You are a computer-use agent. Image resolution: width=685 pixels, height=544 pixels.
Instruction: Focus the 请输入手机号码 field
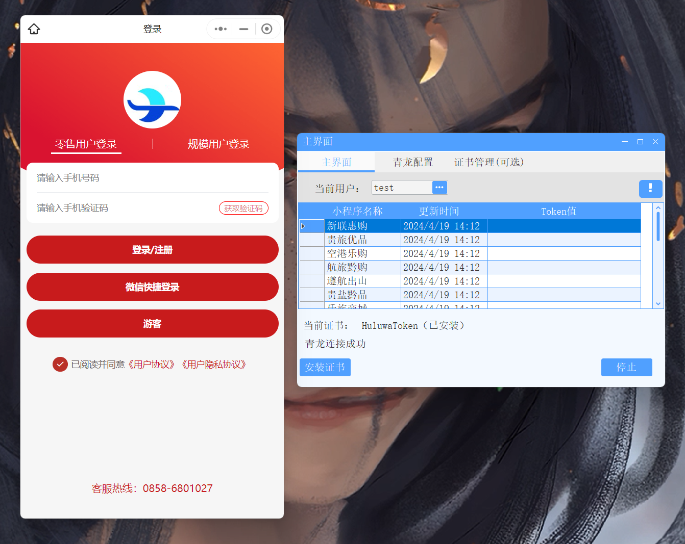pos(152,178)
